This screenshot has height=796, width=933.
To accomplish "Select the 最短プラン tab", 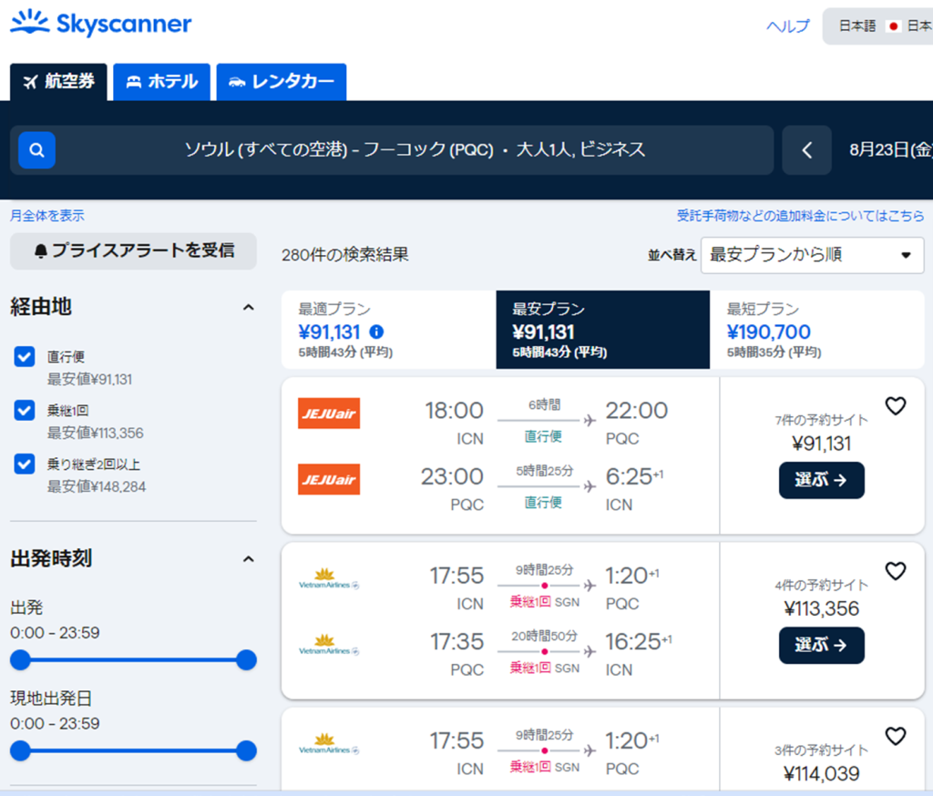I will coord(816,330).
